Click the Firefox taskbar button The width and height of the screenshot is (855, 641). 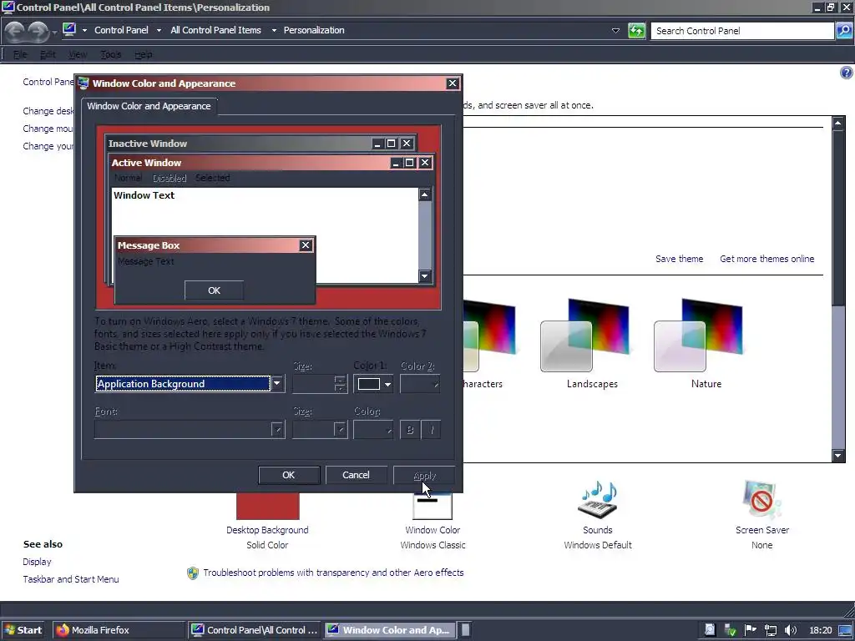click(119, 630)
